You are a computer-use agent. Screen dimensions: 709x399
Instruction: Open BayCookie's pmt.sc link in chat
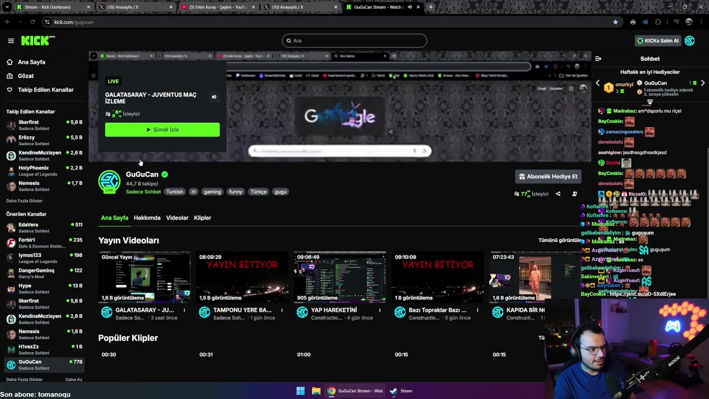click(643, 294)
